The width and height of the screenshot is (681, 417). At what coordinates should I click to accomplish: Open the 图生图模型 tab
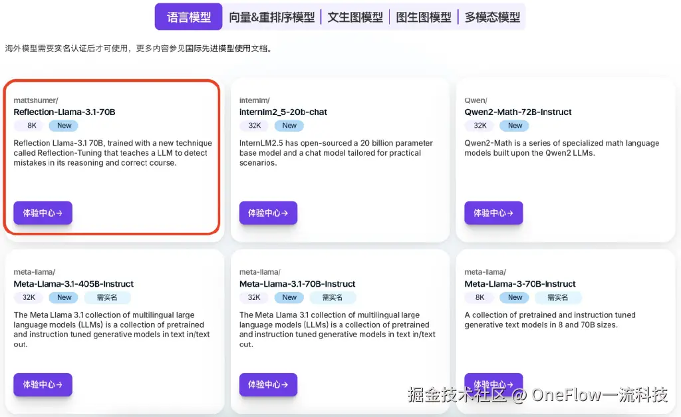point(424,17)
